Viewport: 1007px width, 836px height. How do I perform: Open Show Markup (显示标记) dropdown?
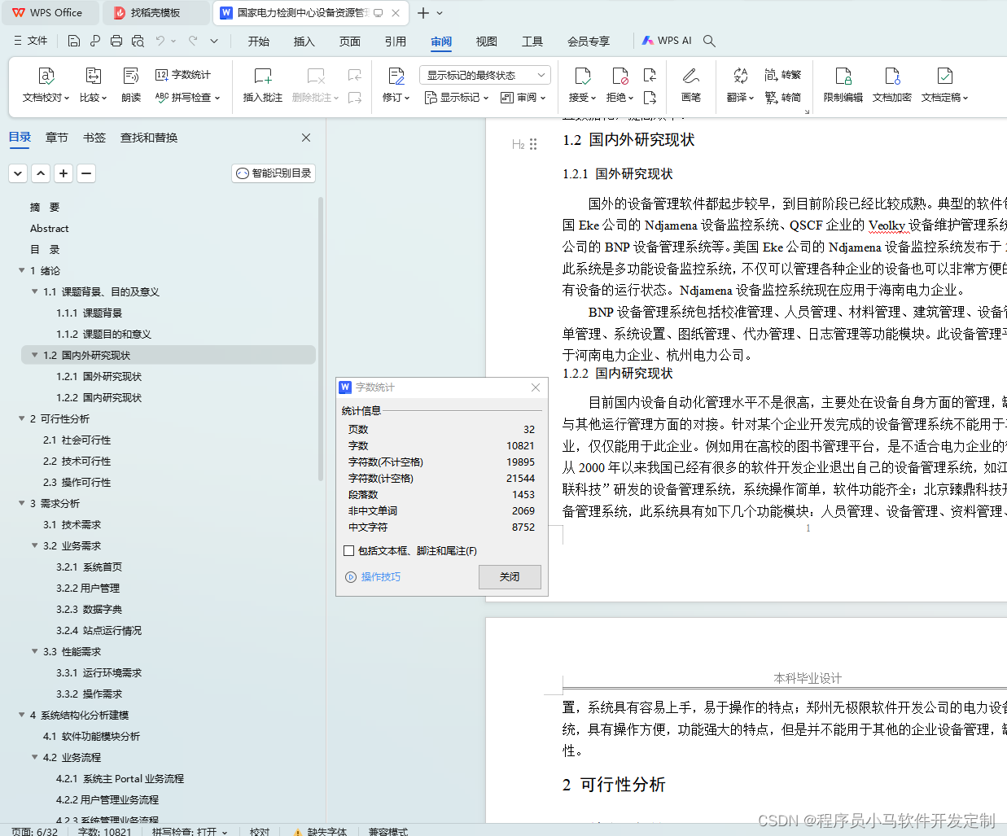point(457,97)
